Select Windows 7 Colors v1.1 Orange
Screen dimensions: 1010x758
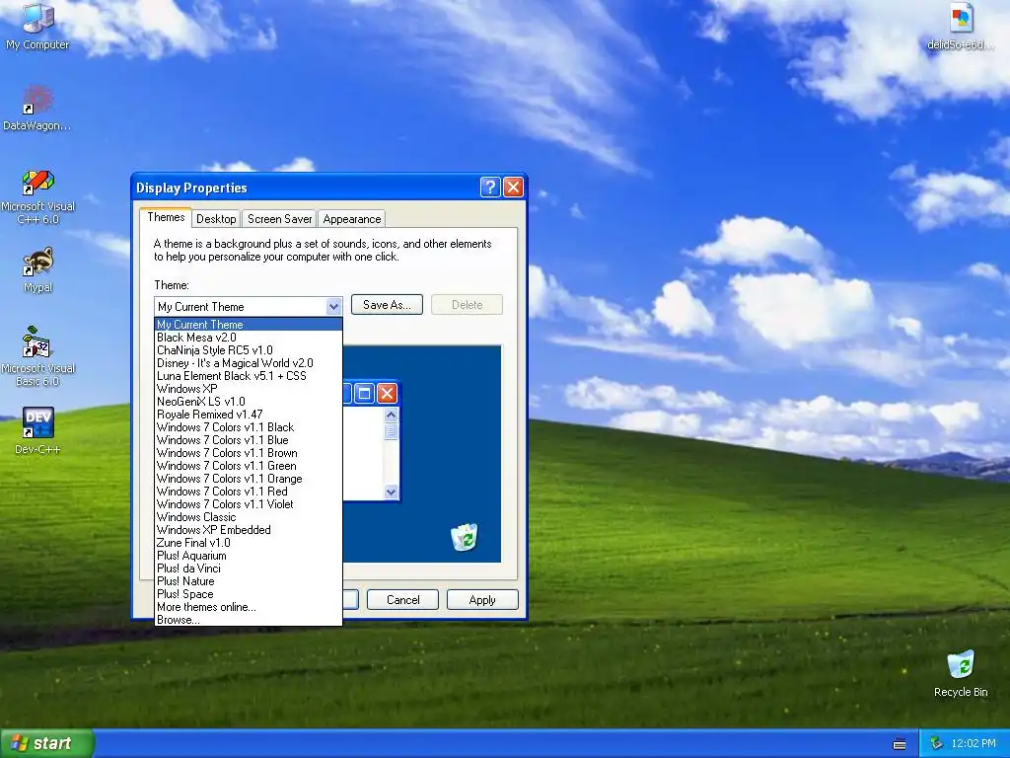click(249, 479)
